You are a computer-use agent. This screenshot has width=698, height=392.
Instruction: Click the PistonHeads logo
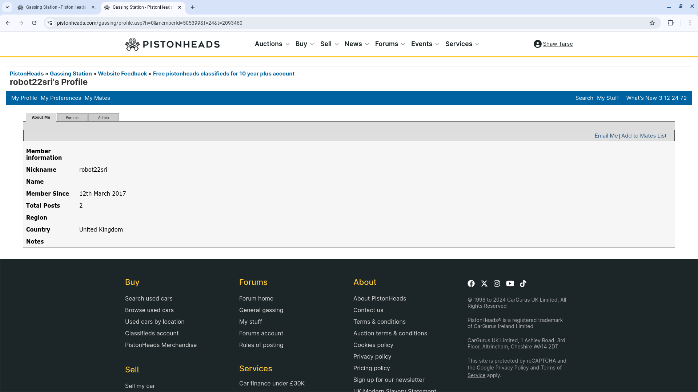click(x=172, y=44)
